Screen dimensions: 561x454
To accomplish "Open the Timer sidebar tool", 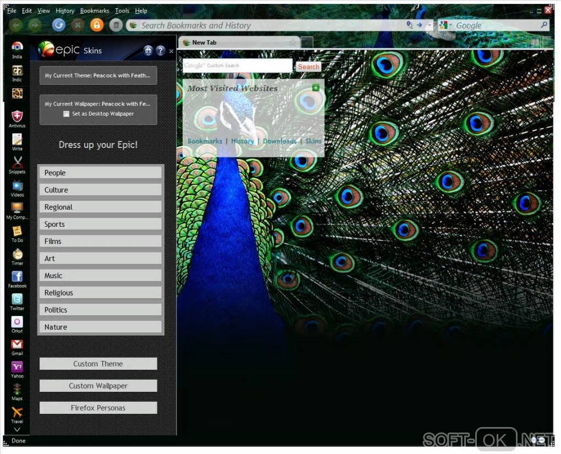I will 17,257.
